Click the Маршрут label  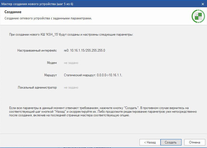click(50, 75)
